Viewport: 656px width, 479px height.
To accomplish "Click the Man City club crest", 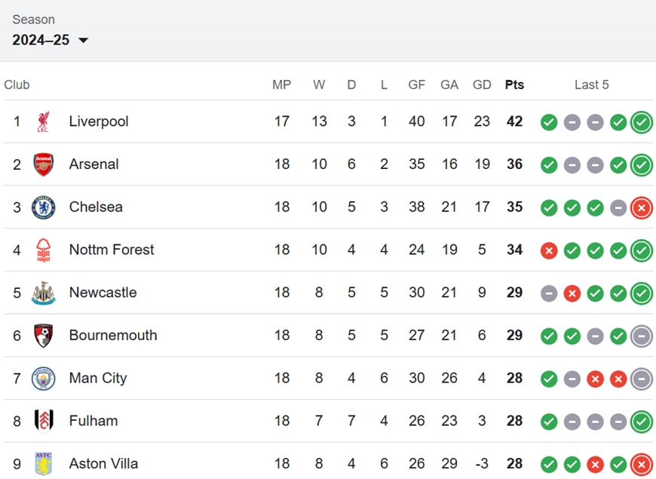I will [x=44, y=378].
